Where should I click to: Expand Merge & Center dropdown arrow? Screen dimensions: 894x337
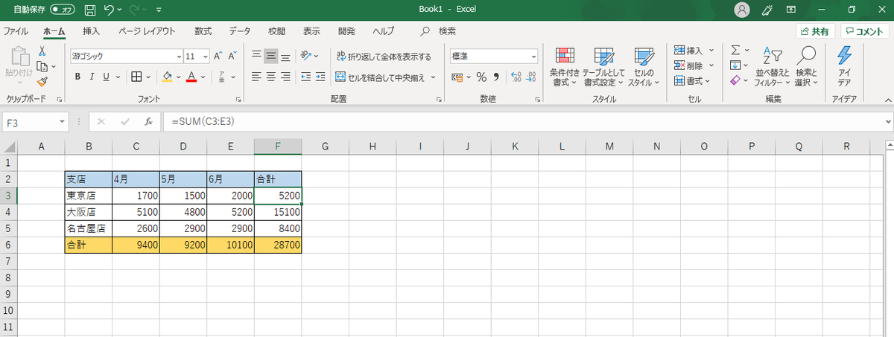pos(432,77)
